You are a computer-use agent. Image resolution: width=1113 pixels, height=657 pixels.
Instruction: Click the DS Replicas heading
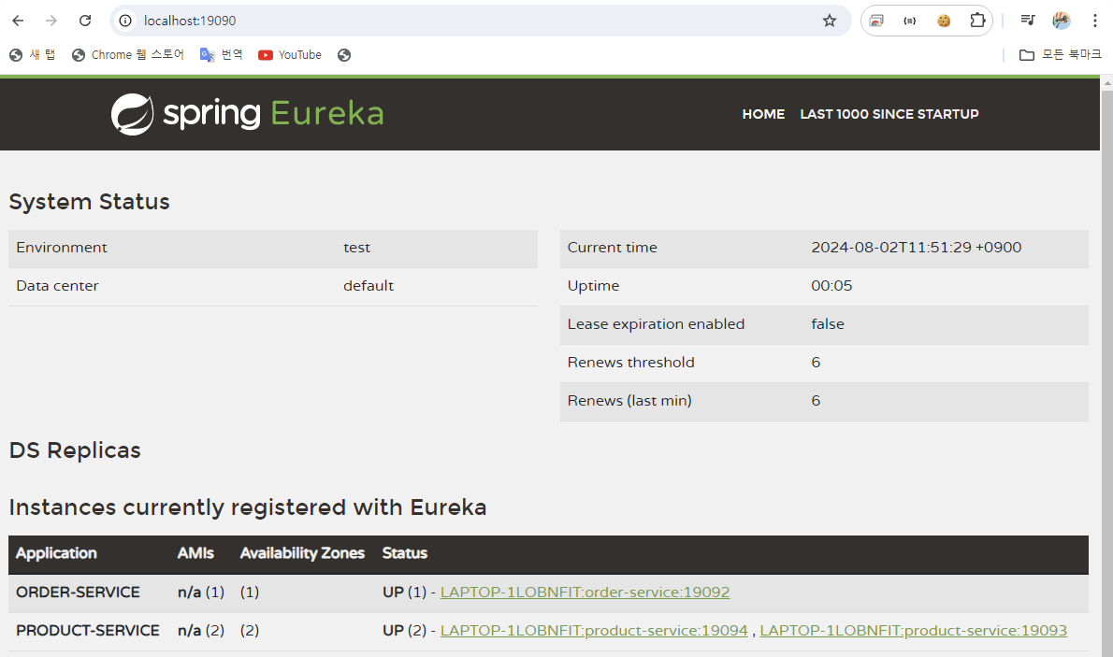pyautogui.click(x=75, y=450)
